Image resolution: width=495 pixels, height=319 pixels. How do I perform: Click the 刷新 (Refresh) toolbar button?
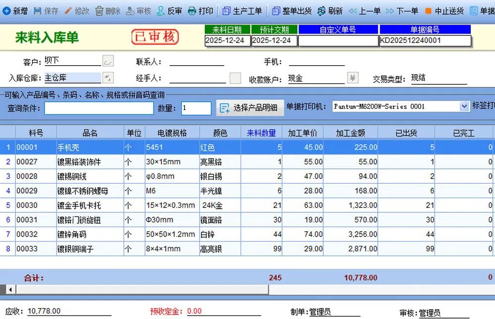[330, 11]
